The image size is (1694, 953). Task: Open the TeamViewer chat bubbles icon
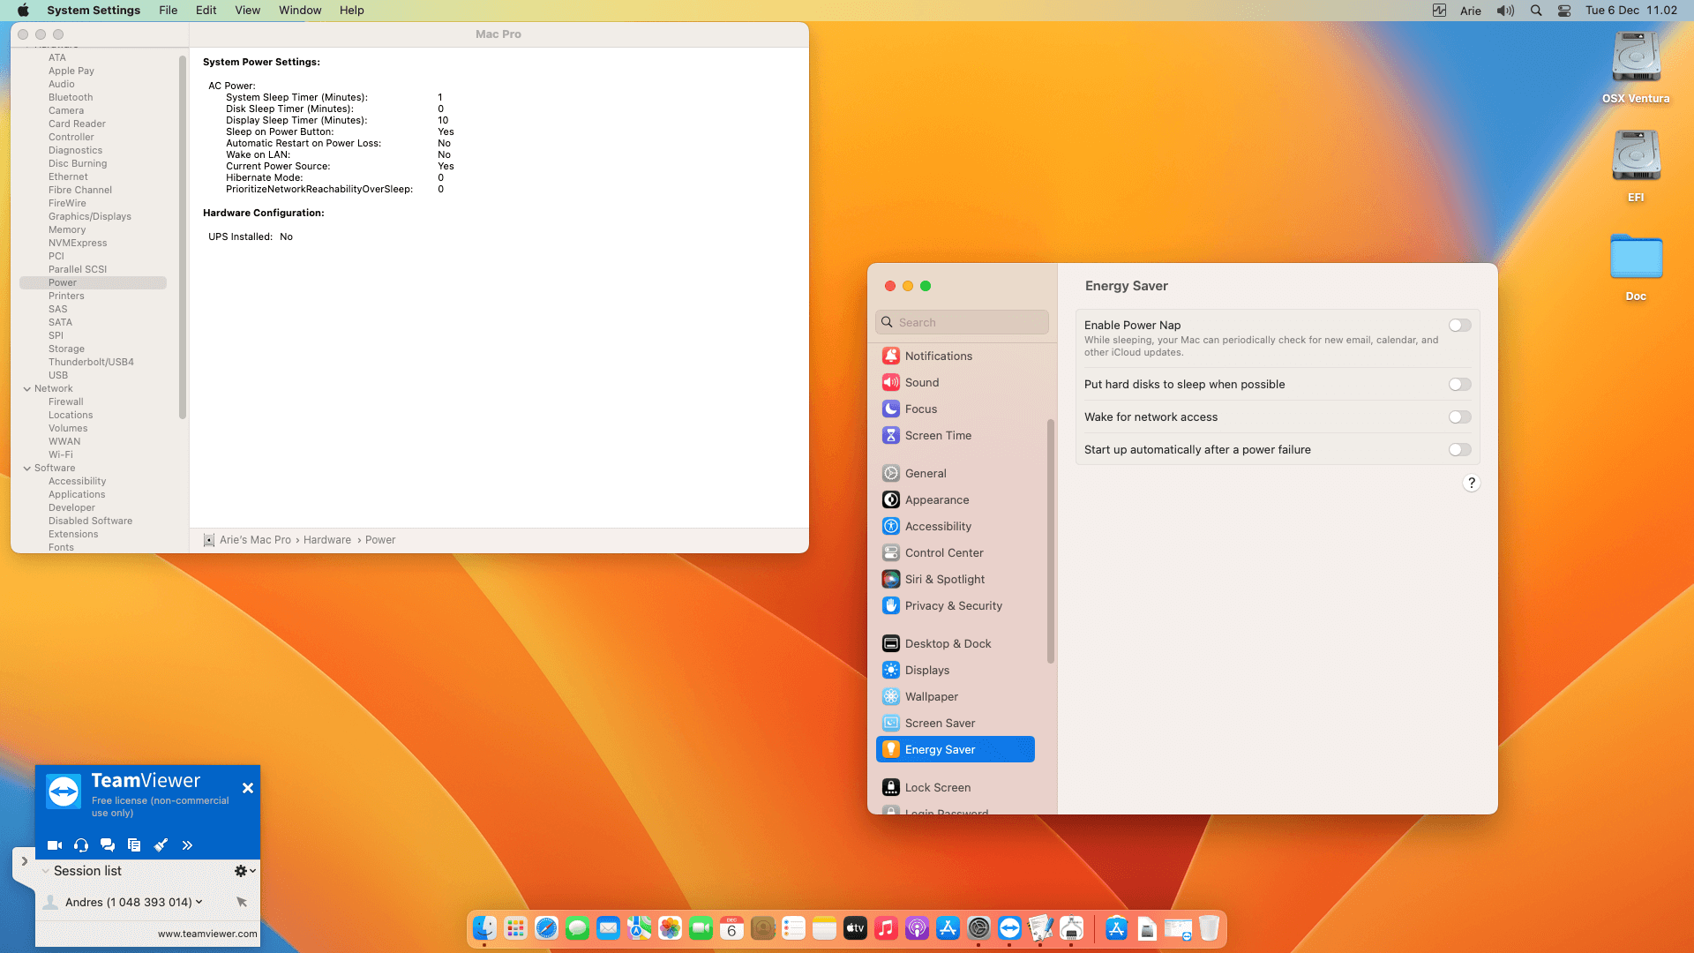tap(108, 845)
